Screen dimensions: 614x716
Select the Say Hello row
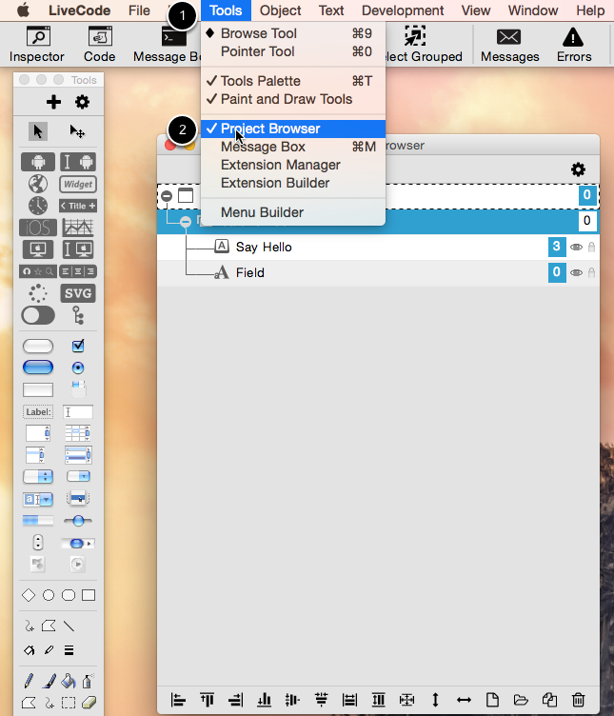[378, 247]
